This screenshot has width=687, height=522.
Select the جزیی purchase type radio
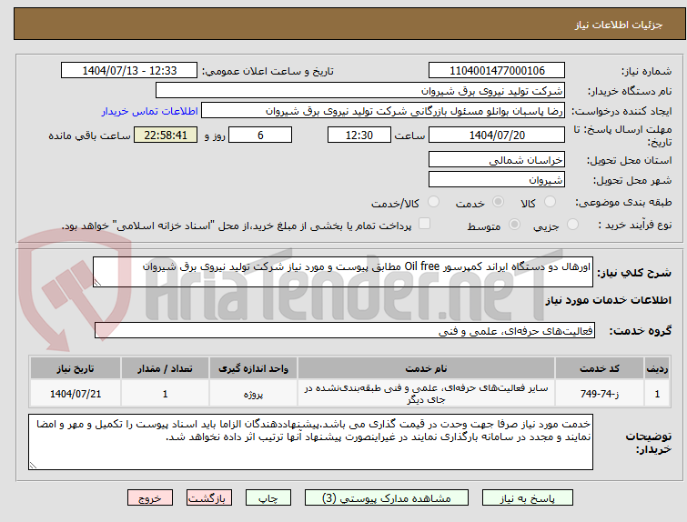[x=572, y=225]
